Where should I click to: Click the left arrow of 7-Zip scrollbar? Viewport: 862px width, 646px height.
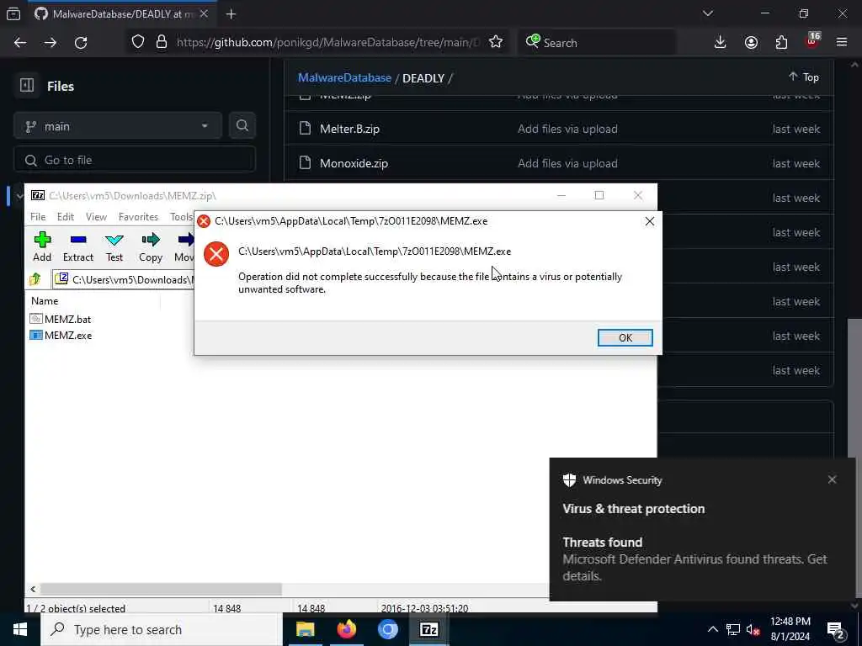[x=33, y=589]
